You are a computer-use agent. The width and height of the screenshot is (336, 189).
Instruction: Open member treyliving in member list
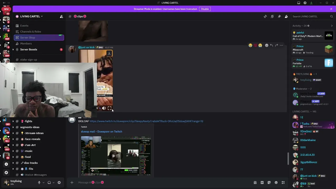313,80
